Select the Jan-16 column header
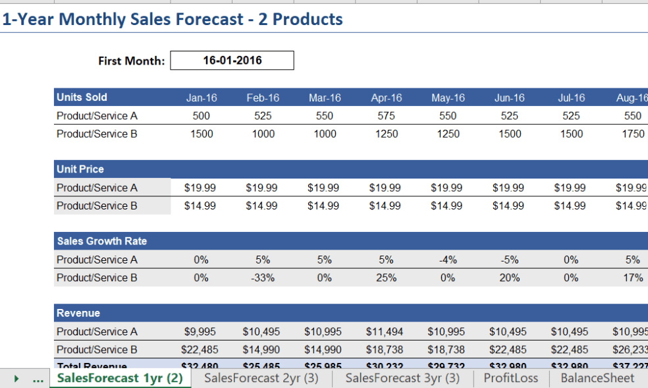Screen dimensions: 648x388 click(202, 97)
